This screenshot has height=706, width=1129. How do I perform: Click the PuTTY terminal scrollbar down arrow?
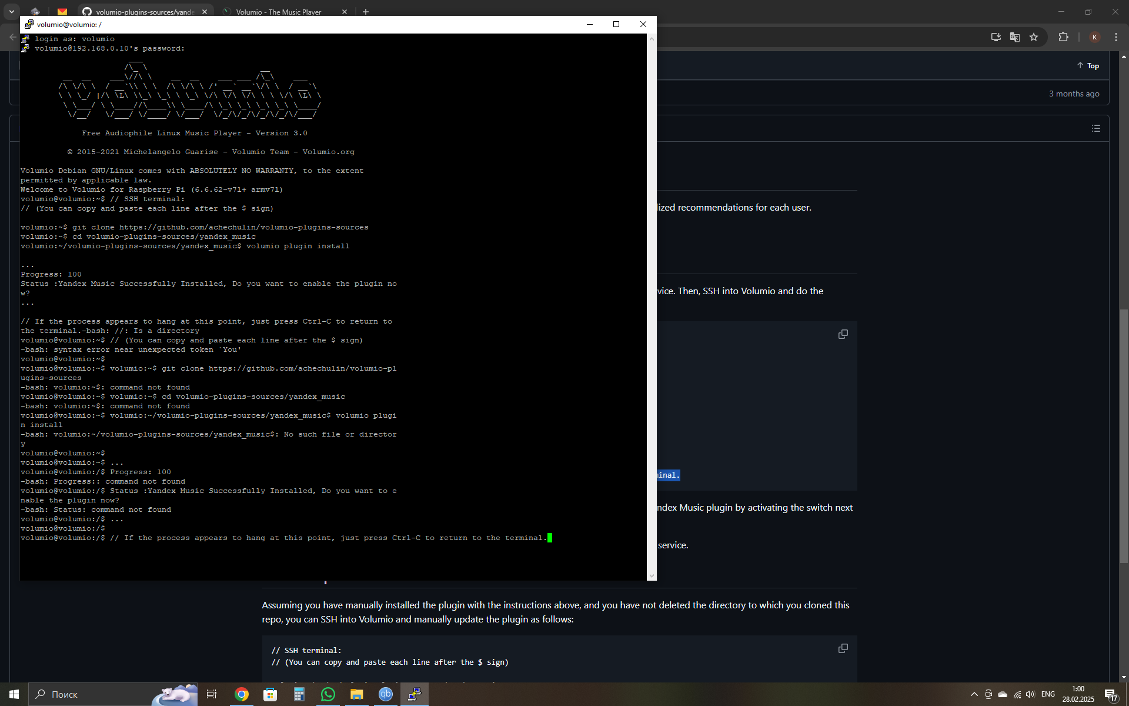pyautogui.click(x=652, y=575)
